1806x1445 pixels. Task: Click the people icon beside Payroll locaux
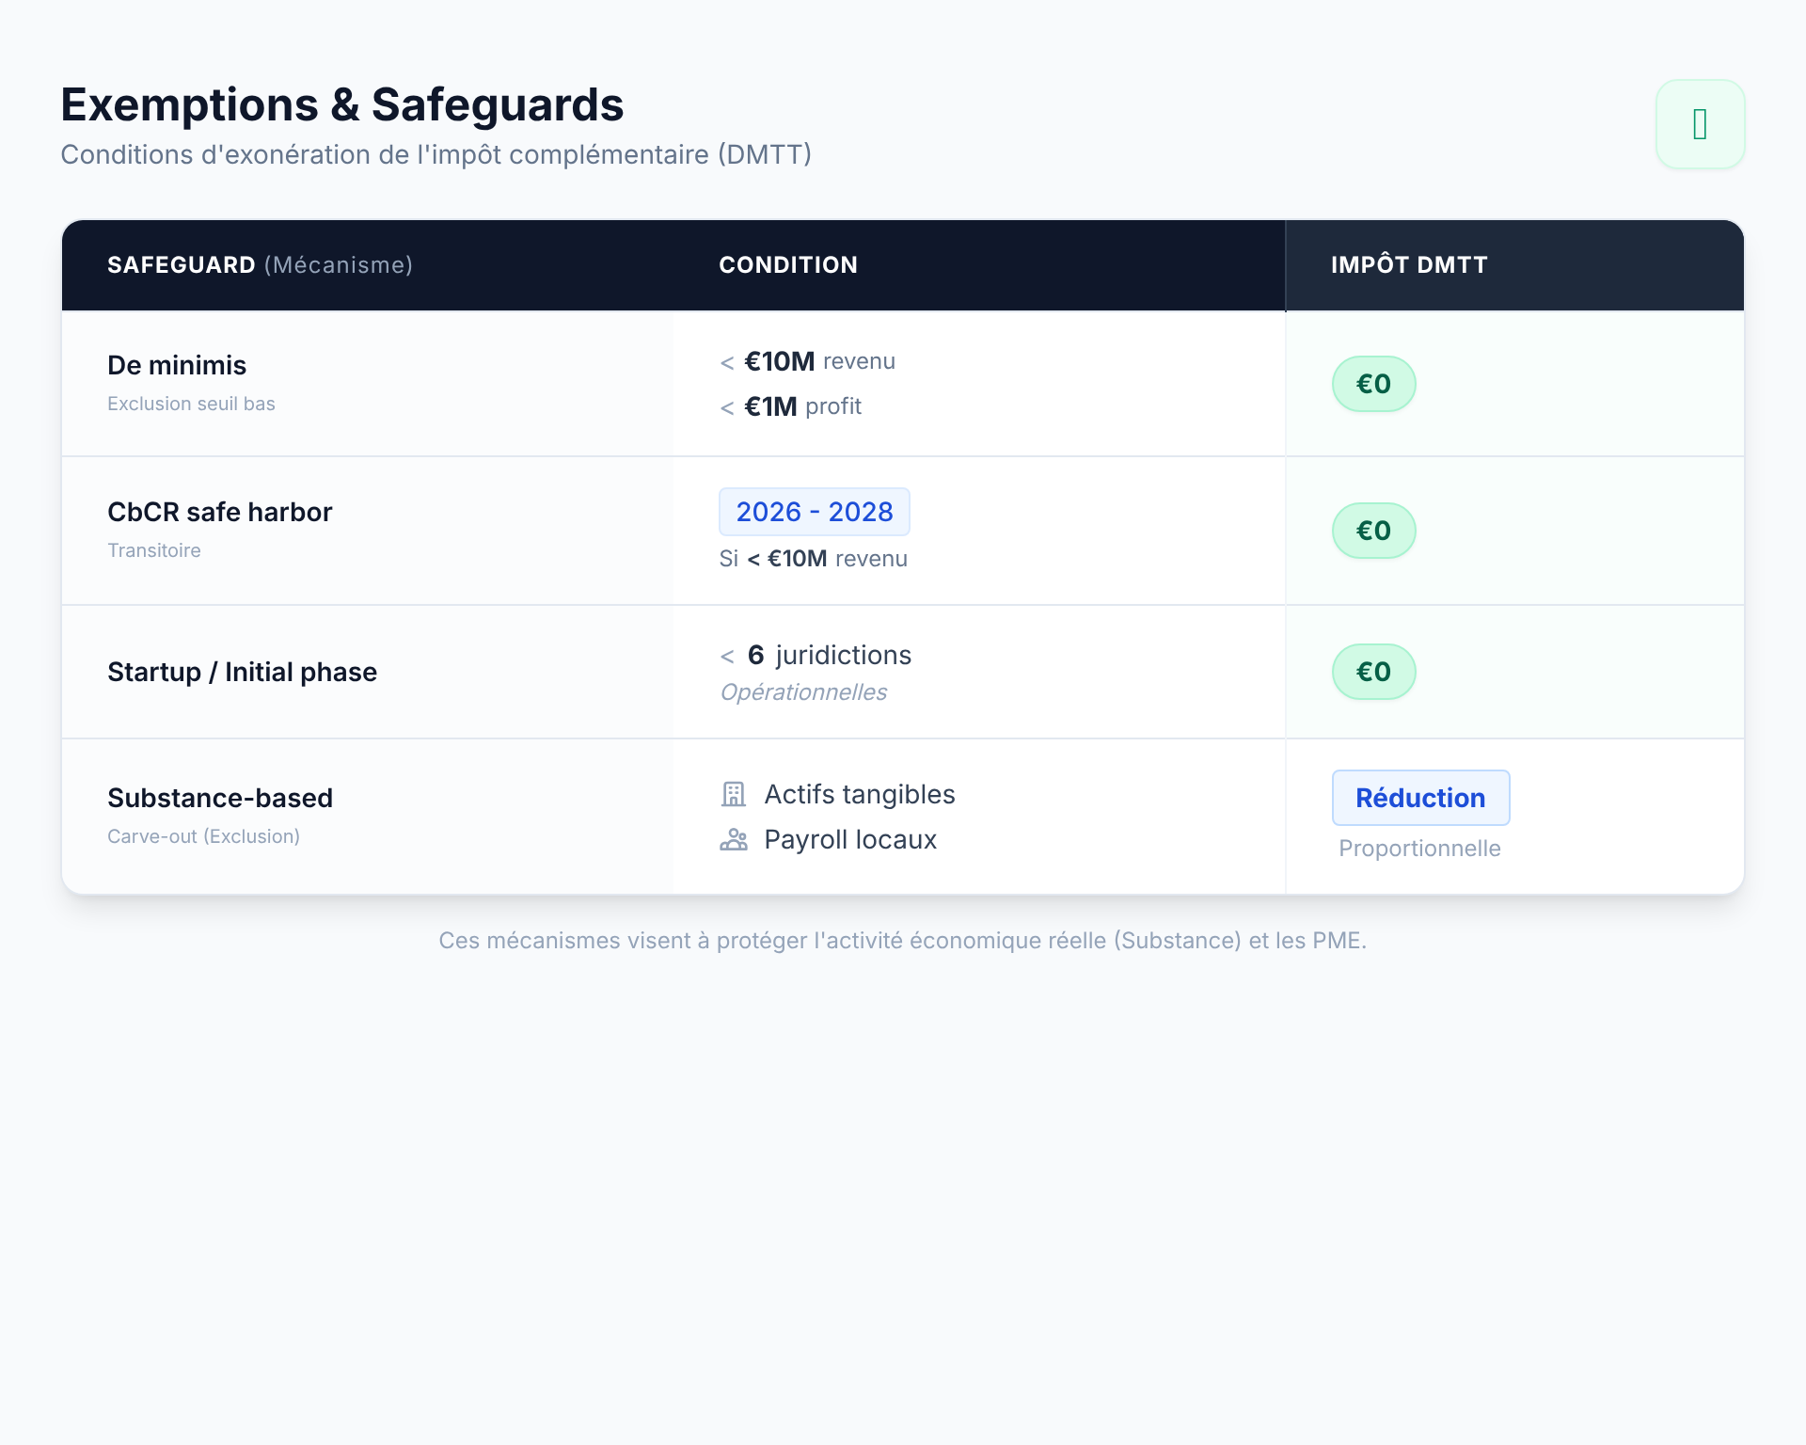pos(733,840)
